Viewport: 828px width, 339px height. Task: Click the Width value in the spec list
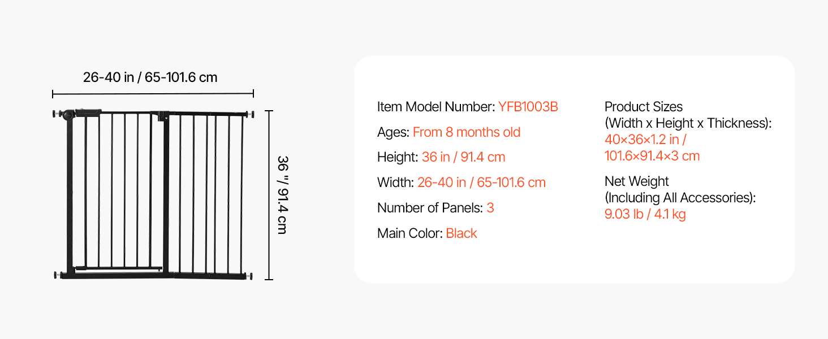tap(481, 182)
